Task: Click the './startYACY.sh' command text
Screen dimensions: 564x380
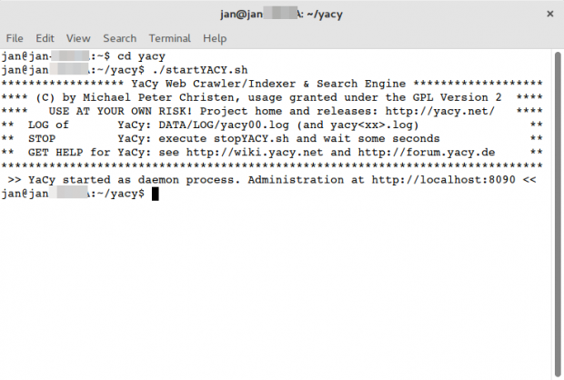Action: pos(200,70)
